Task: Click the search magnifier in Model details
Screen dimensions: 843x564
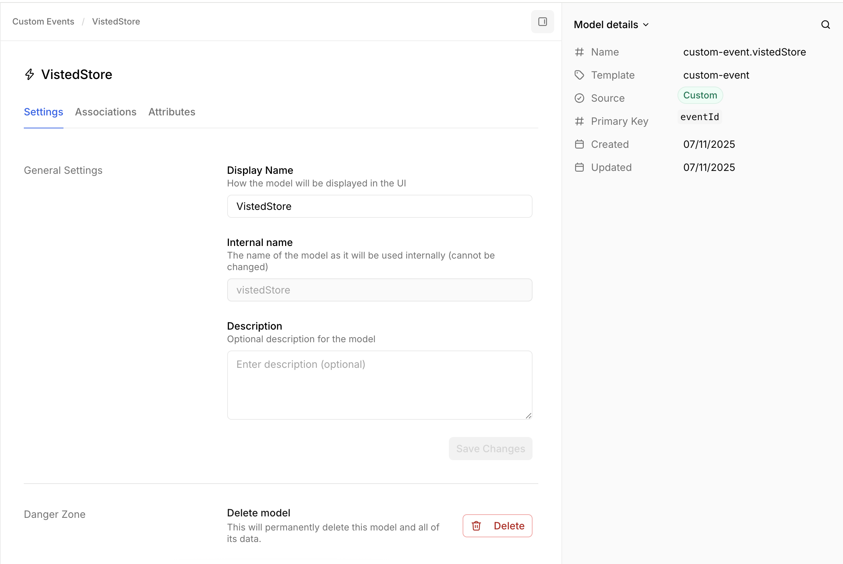Action: tap(825, 25)
